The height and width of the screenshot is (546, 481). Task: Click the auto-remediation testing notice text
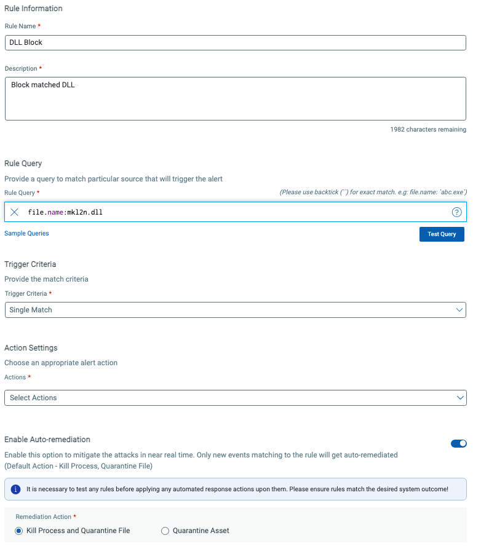[x=237, y=489]
